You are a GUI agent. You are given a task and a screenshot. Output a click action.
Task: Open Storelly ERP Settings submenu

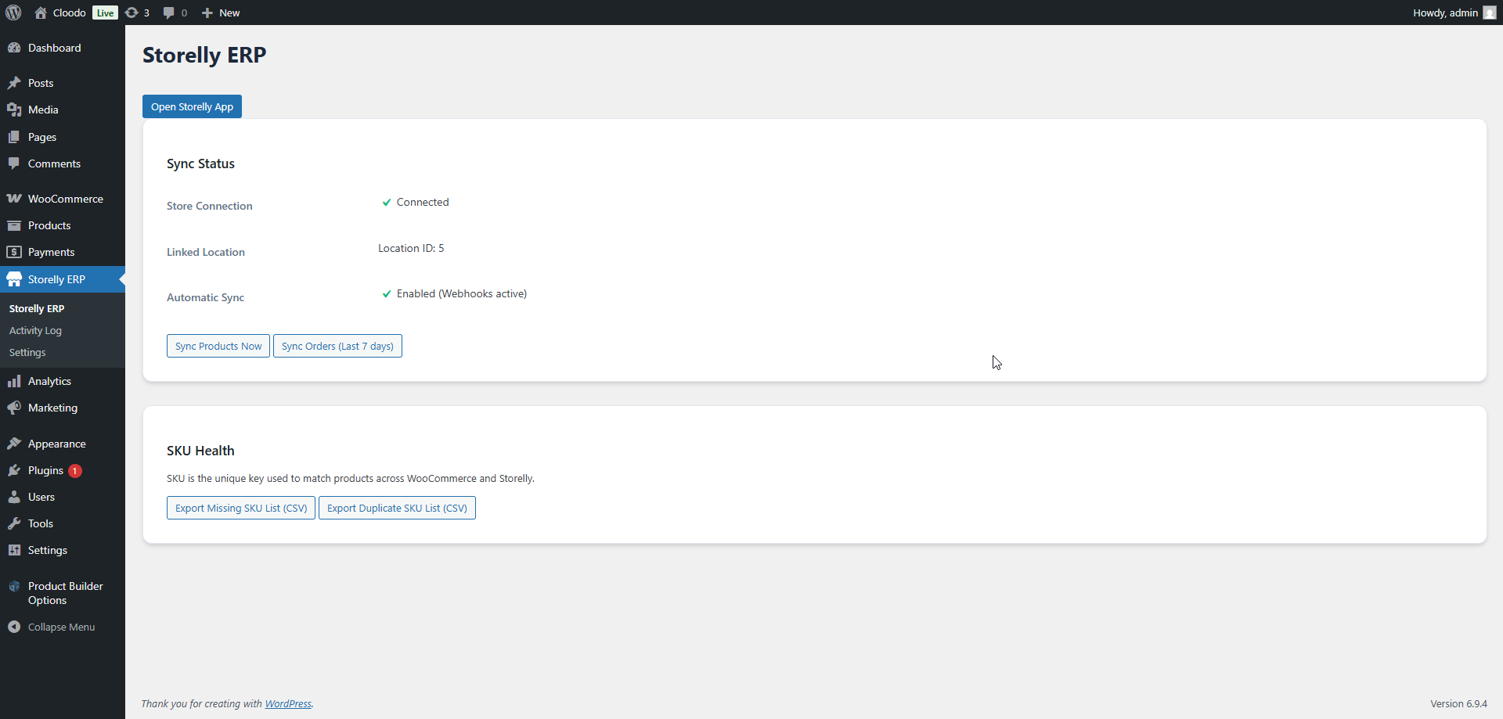click(x=27, y=352)
